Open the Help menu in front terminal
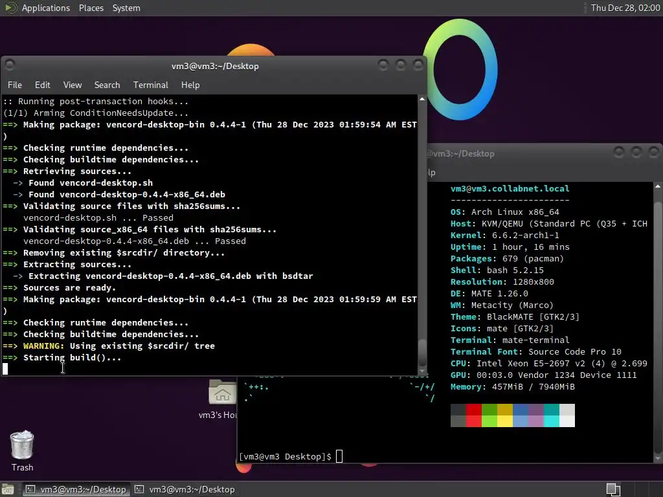 point(190,85)
